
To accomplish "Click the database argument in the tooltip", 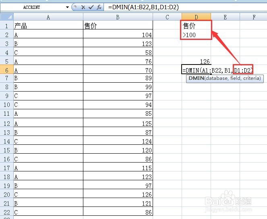I will (x=216, y=78).
